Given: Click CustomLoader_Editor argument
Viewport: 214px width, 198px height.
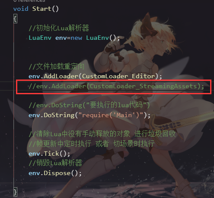Looking at the screenshot, I should pos(118,76).
